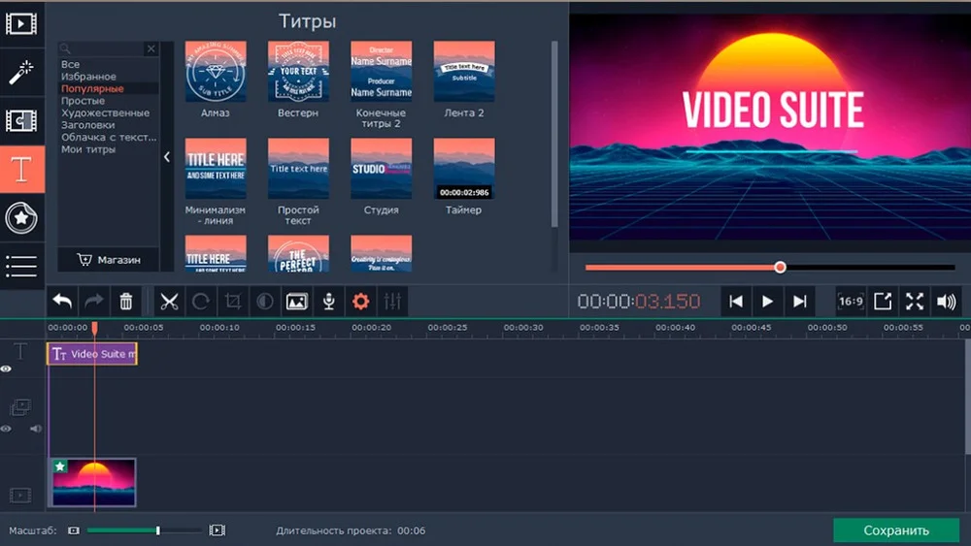Image resolution: width=971 pixels, height=546 pixels.
Task: Toggle overlay track visibility eye icon
Action: coord(7,429)
